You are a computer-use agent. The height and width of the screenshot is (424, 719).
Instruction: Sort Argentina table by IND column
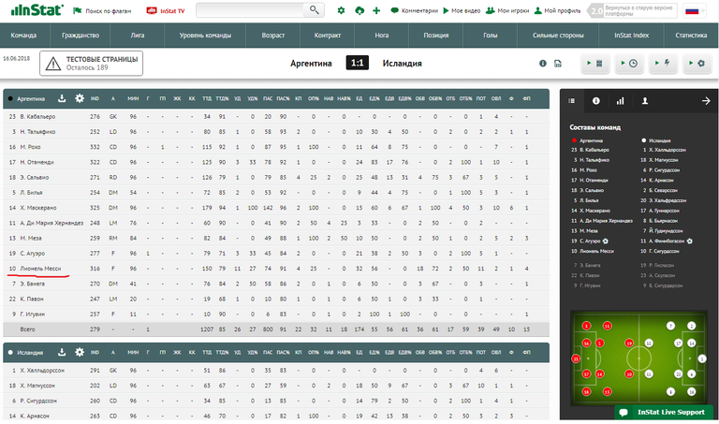coord(95,98)
